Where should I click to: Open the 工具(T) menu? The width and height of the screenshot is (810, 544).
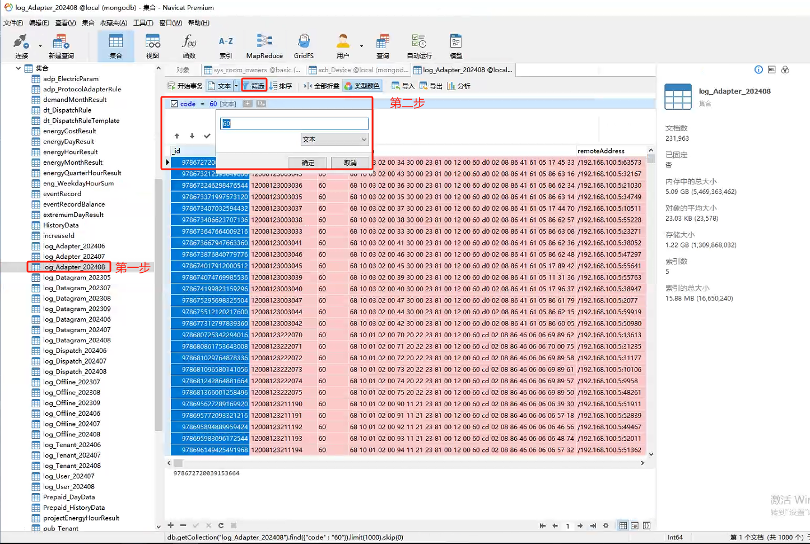[143, 23]
